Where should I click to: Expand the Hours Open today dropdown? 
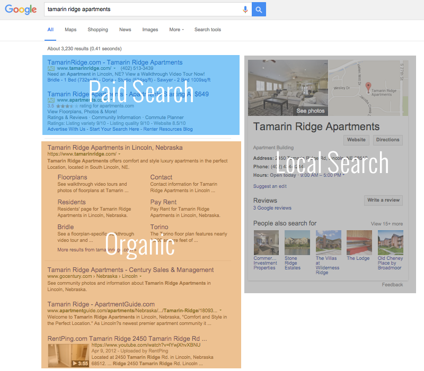point(343,175)
